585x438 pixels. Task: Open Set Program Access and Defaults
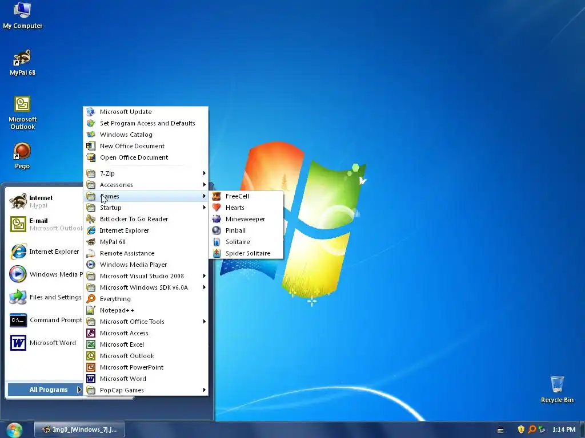click(x=146, y=123)
